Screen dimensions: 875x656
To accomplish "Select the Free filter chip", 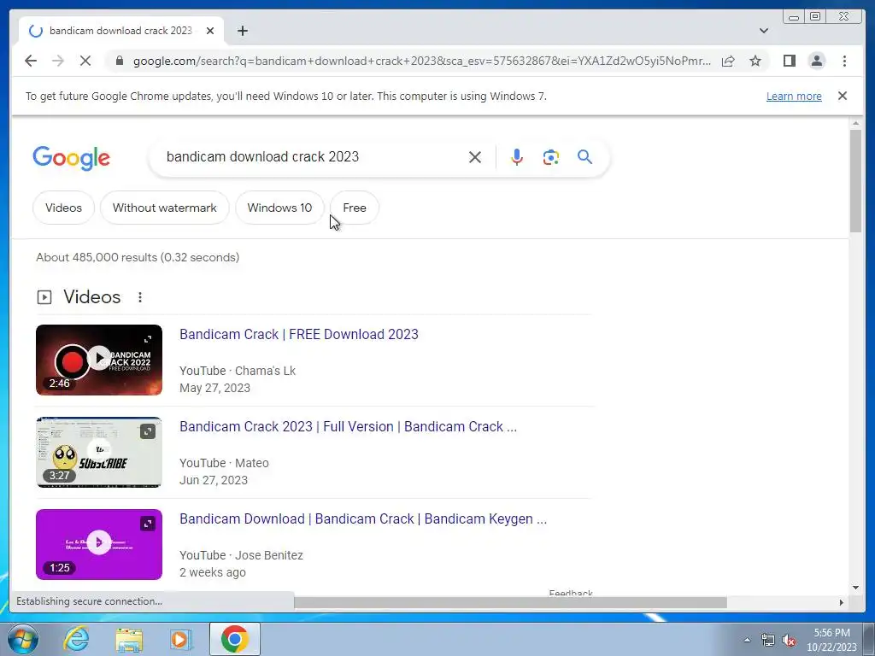I will [x=355, y=208].
